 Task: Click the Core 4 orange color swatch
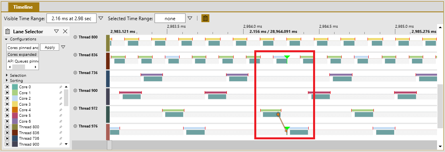15,110
